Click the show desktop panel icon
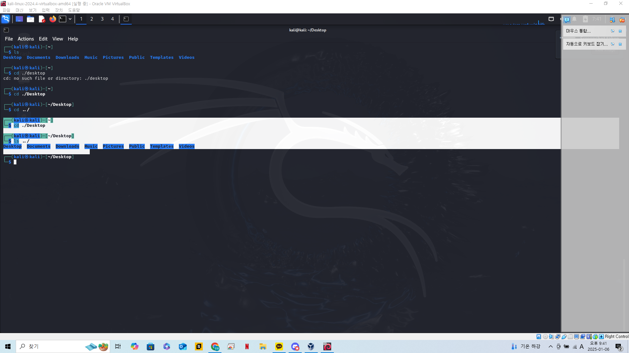Screen dimensions: 629x353 (19, 19)
